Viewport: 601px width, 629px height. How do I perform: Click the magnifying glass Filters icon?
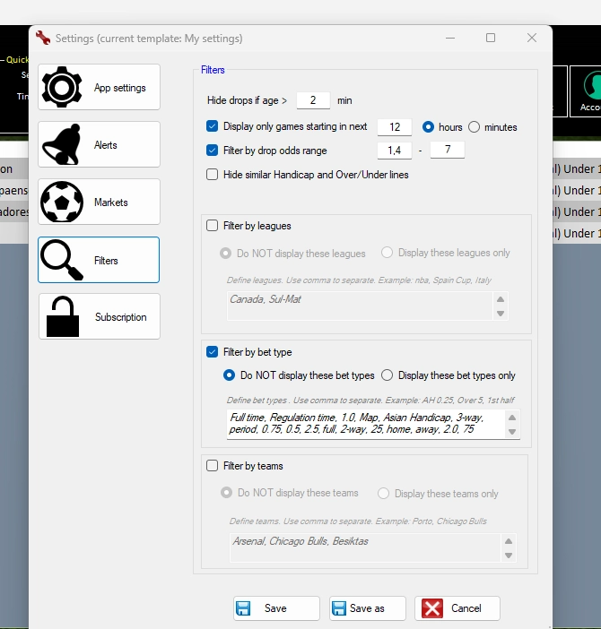pyautogui.click(x=62, y=260)
